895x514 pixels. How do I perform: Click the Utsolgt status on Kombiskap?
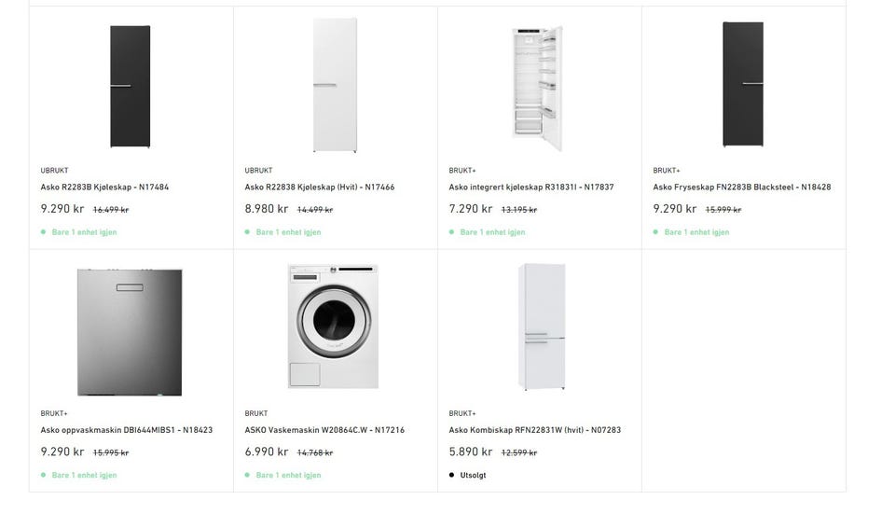[x=474, y=476]
